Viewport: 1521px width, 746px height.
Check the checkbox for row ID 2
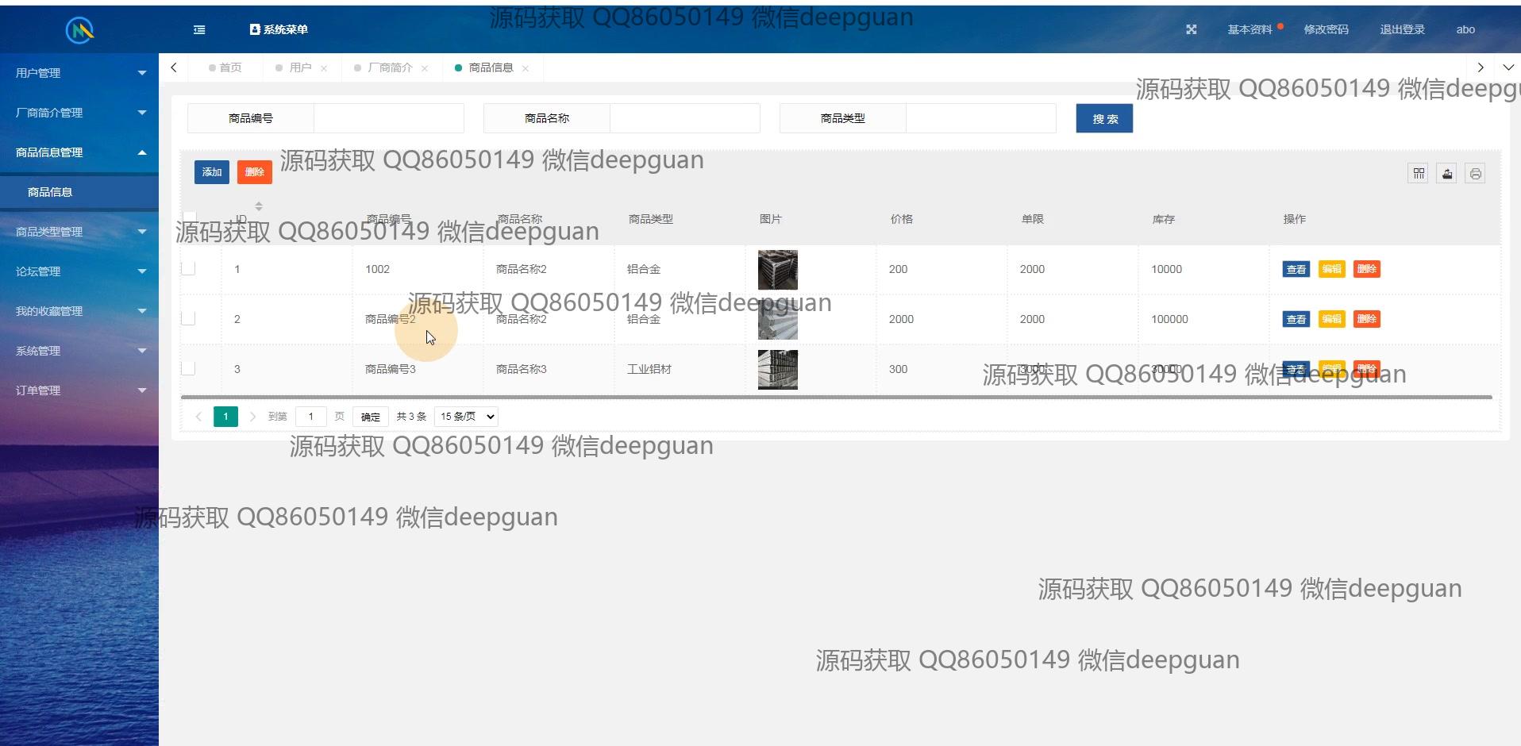pyautogui.click(x=188, y=318)
